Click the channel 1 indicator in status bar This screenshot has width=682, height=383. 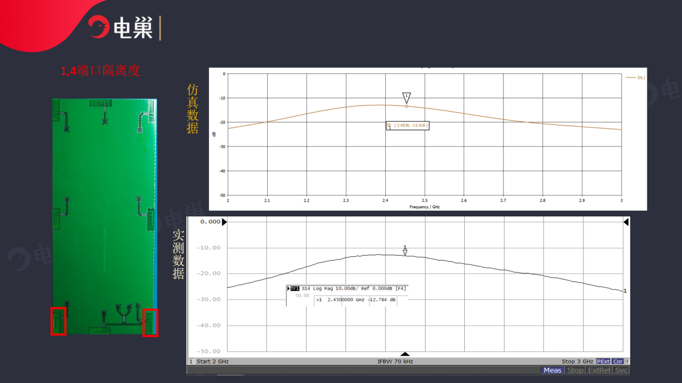(191, 362)
